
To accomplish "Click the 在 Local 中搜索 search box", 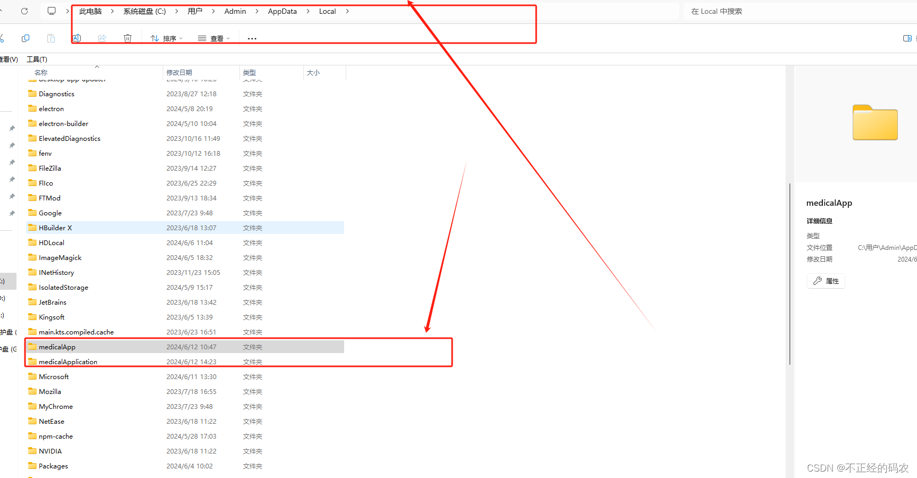I will click(801, 11).
